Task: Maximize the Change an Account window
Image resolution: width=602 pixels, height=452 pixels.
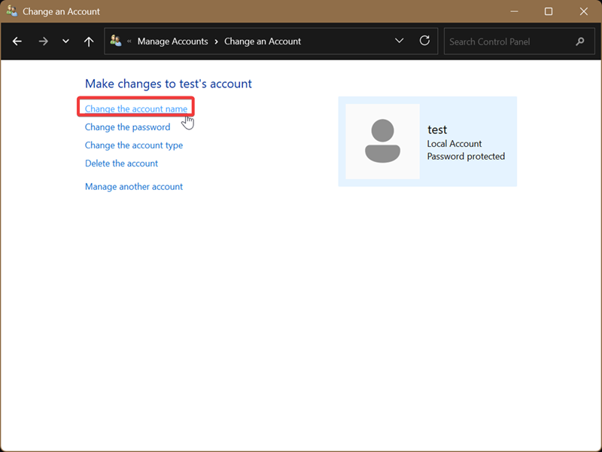Action: click(x=549, y=11)
